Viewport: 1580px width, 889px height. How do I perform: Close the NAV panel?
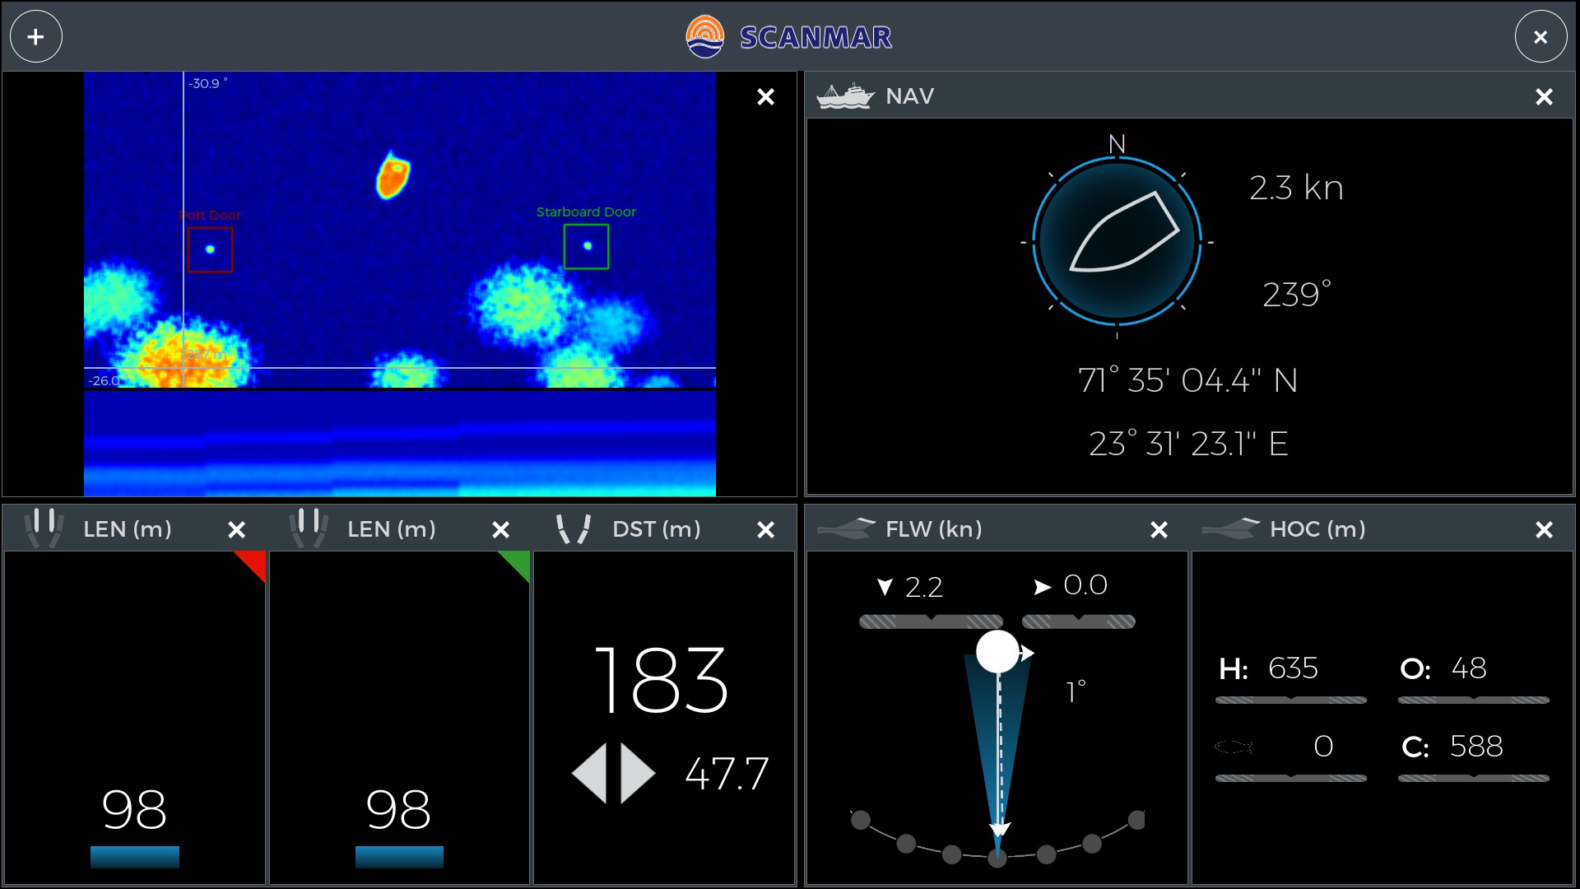point(1544,97)
